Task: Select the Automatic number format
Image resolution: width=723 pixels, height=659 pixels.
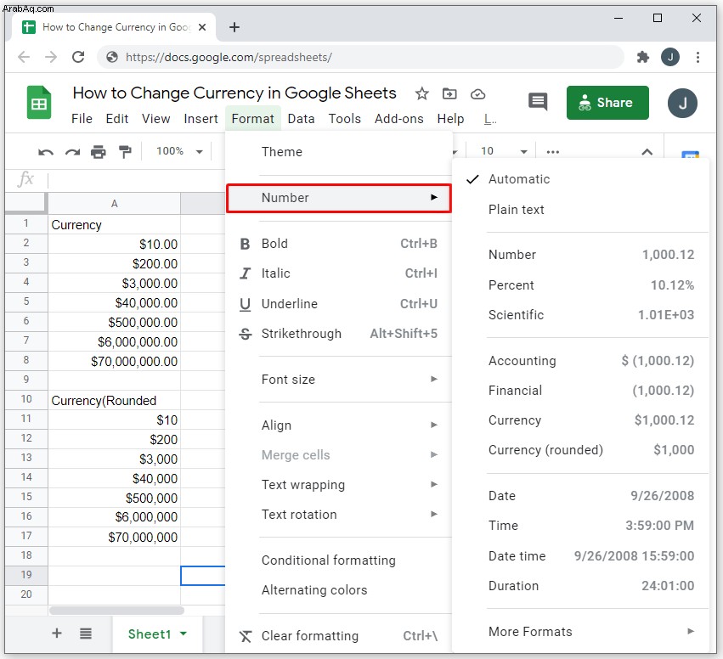Action: pos(580,179)
